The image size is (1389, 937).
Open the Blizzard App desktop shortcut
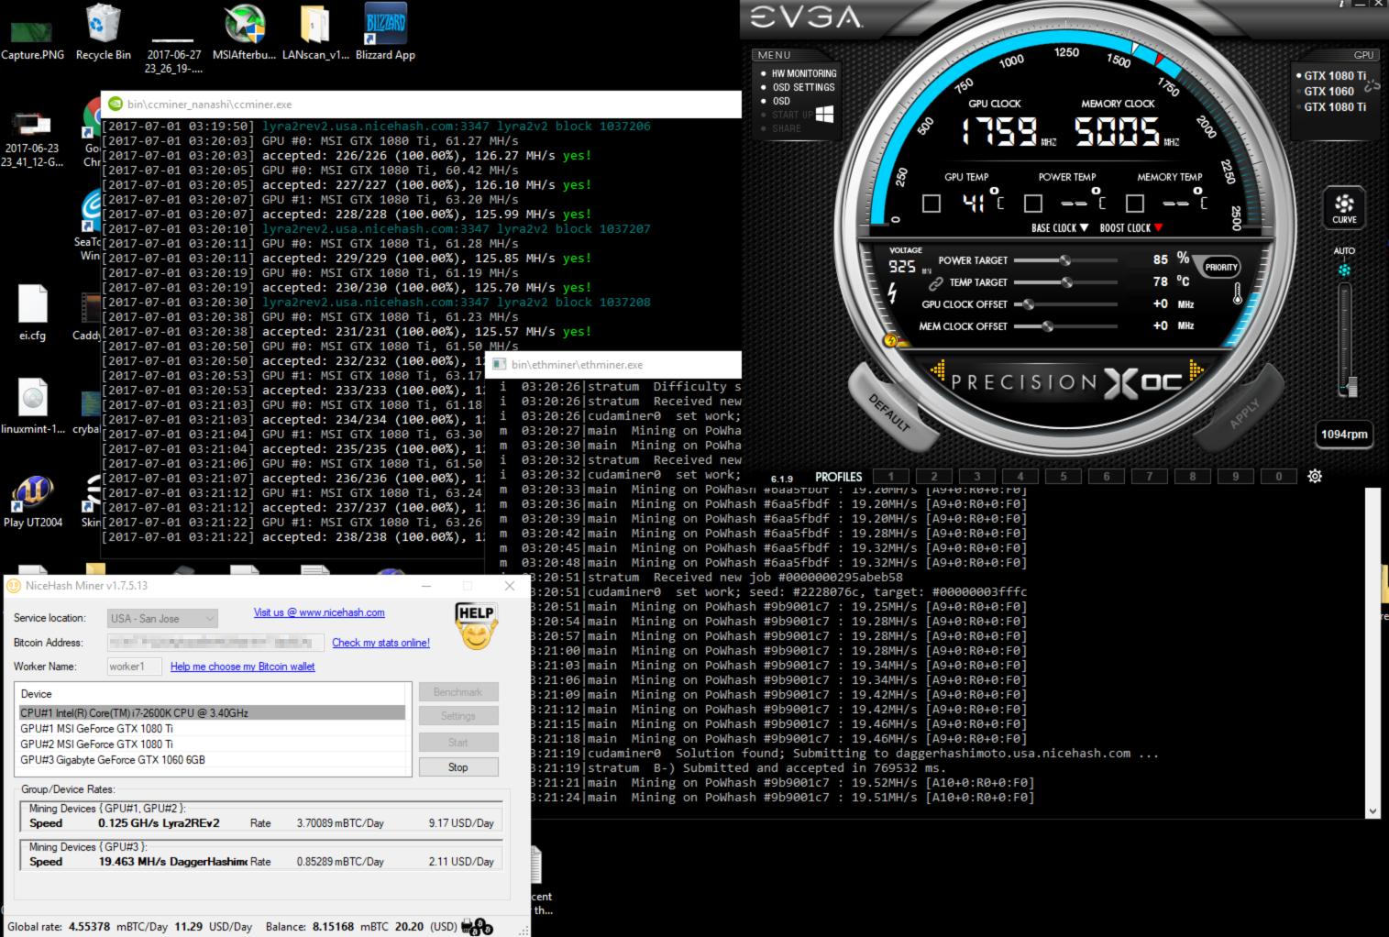[385, 32]
